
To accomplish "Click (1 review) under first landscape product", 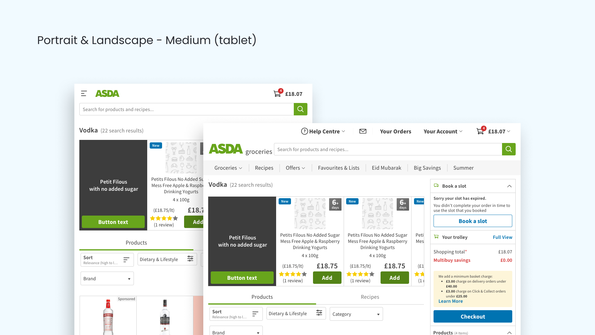I will [293, 280].
